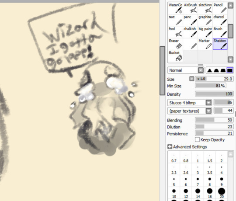Select the penc brush tool
Viewport: 236px width, 201px height.
[190, 20]
